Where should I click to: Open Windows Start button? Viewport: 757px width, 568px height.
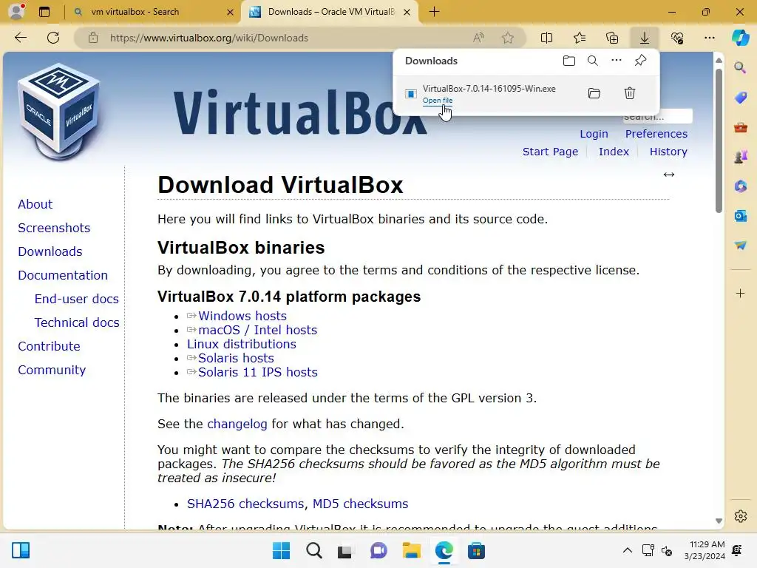(x=281, y=550)
